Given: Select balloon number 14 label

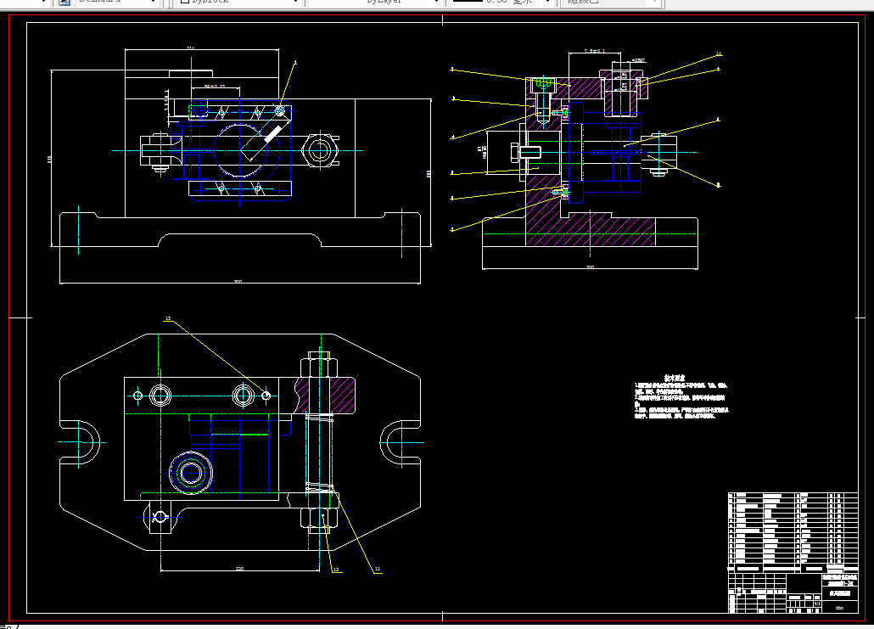Looking at the screenshot, I should [x=719, y=54].
